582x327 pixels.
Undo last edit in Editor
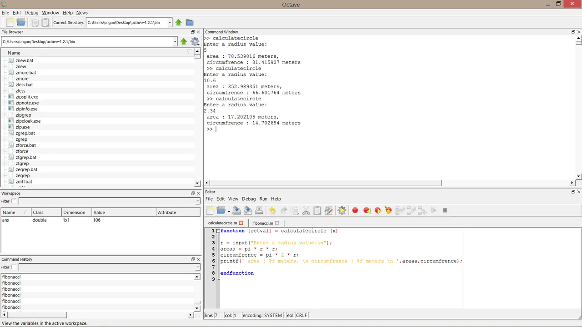(x=272, y=210)
